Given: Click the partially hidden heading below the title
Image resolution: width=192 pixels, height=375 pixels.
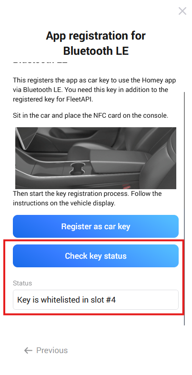Looking at the screenshot, I should click(40, 63).
